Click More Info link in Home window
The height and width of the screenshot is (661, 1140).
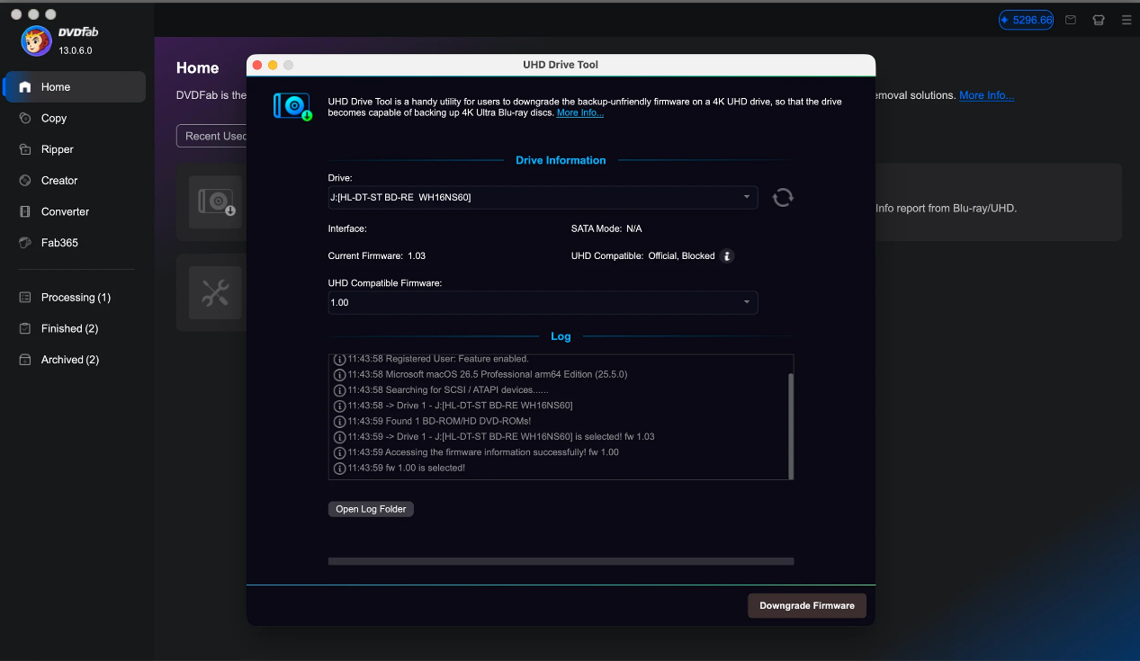[x=986, y=95]
